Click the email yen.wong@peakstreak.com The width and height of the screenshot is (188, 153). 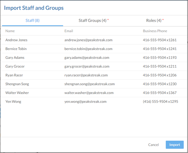85,102
